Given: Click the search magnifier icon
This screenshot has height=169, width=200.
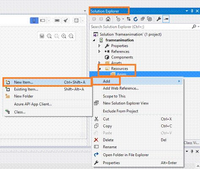Looking at the screenshot, I should coord(194,26).
